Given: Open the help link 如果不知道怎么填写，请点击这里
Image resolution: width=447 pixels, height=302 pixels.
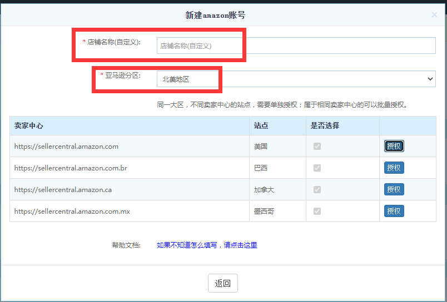Looking at the screenshot, I should pyautogui.click(x=207, y=245).
